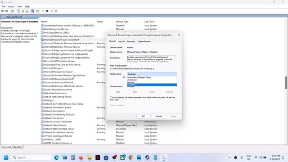Click the Show/Hide Action Pane toolbar icon
This screenshot has height=162, width=288.
pyautogui.click(x=37, y=11)
